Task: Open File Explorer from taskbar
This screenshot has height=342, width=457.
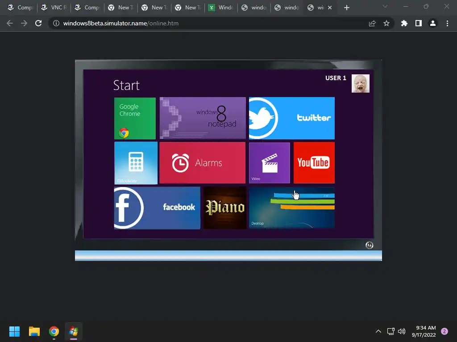Action: click(x=34, y=331)
